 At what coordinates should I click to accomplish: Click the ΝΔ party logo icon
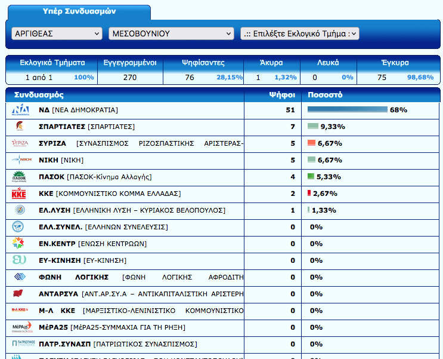pyautogui.click(x=20, y=110)
